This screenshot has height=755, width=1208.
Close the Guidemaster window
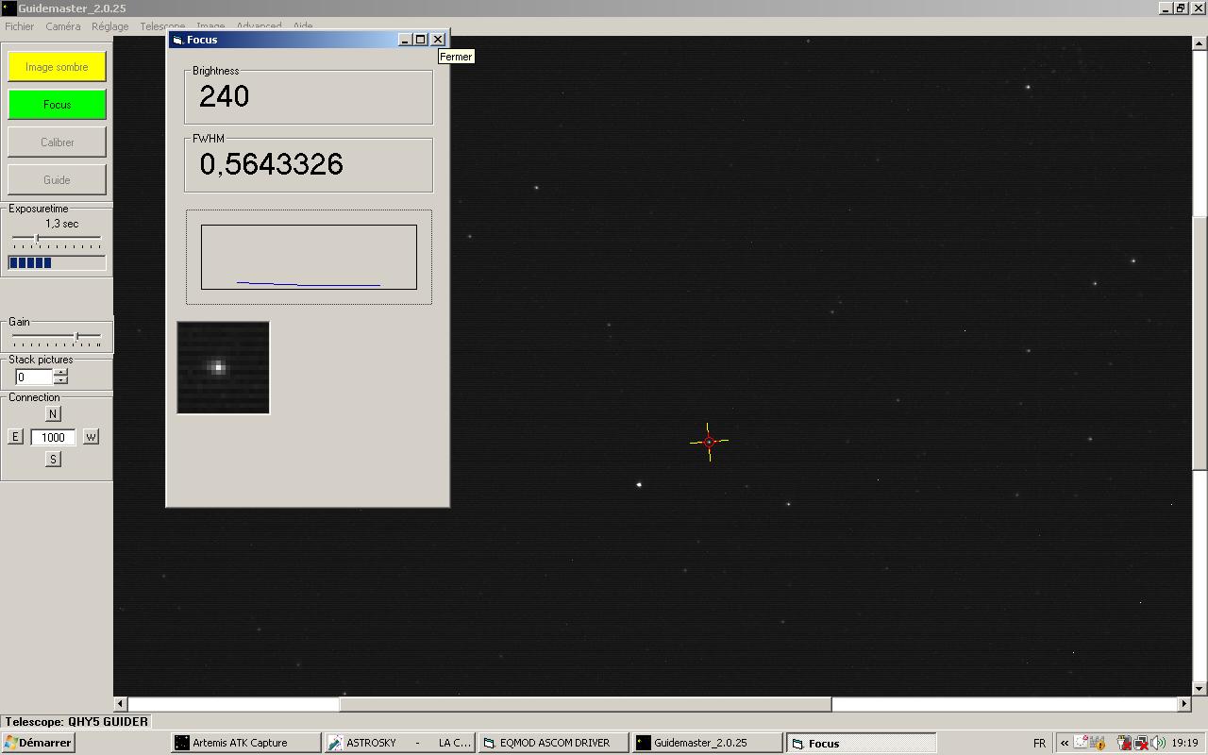[x=1198, y=8]
